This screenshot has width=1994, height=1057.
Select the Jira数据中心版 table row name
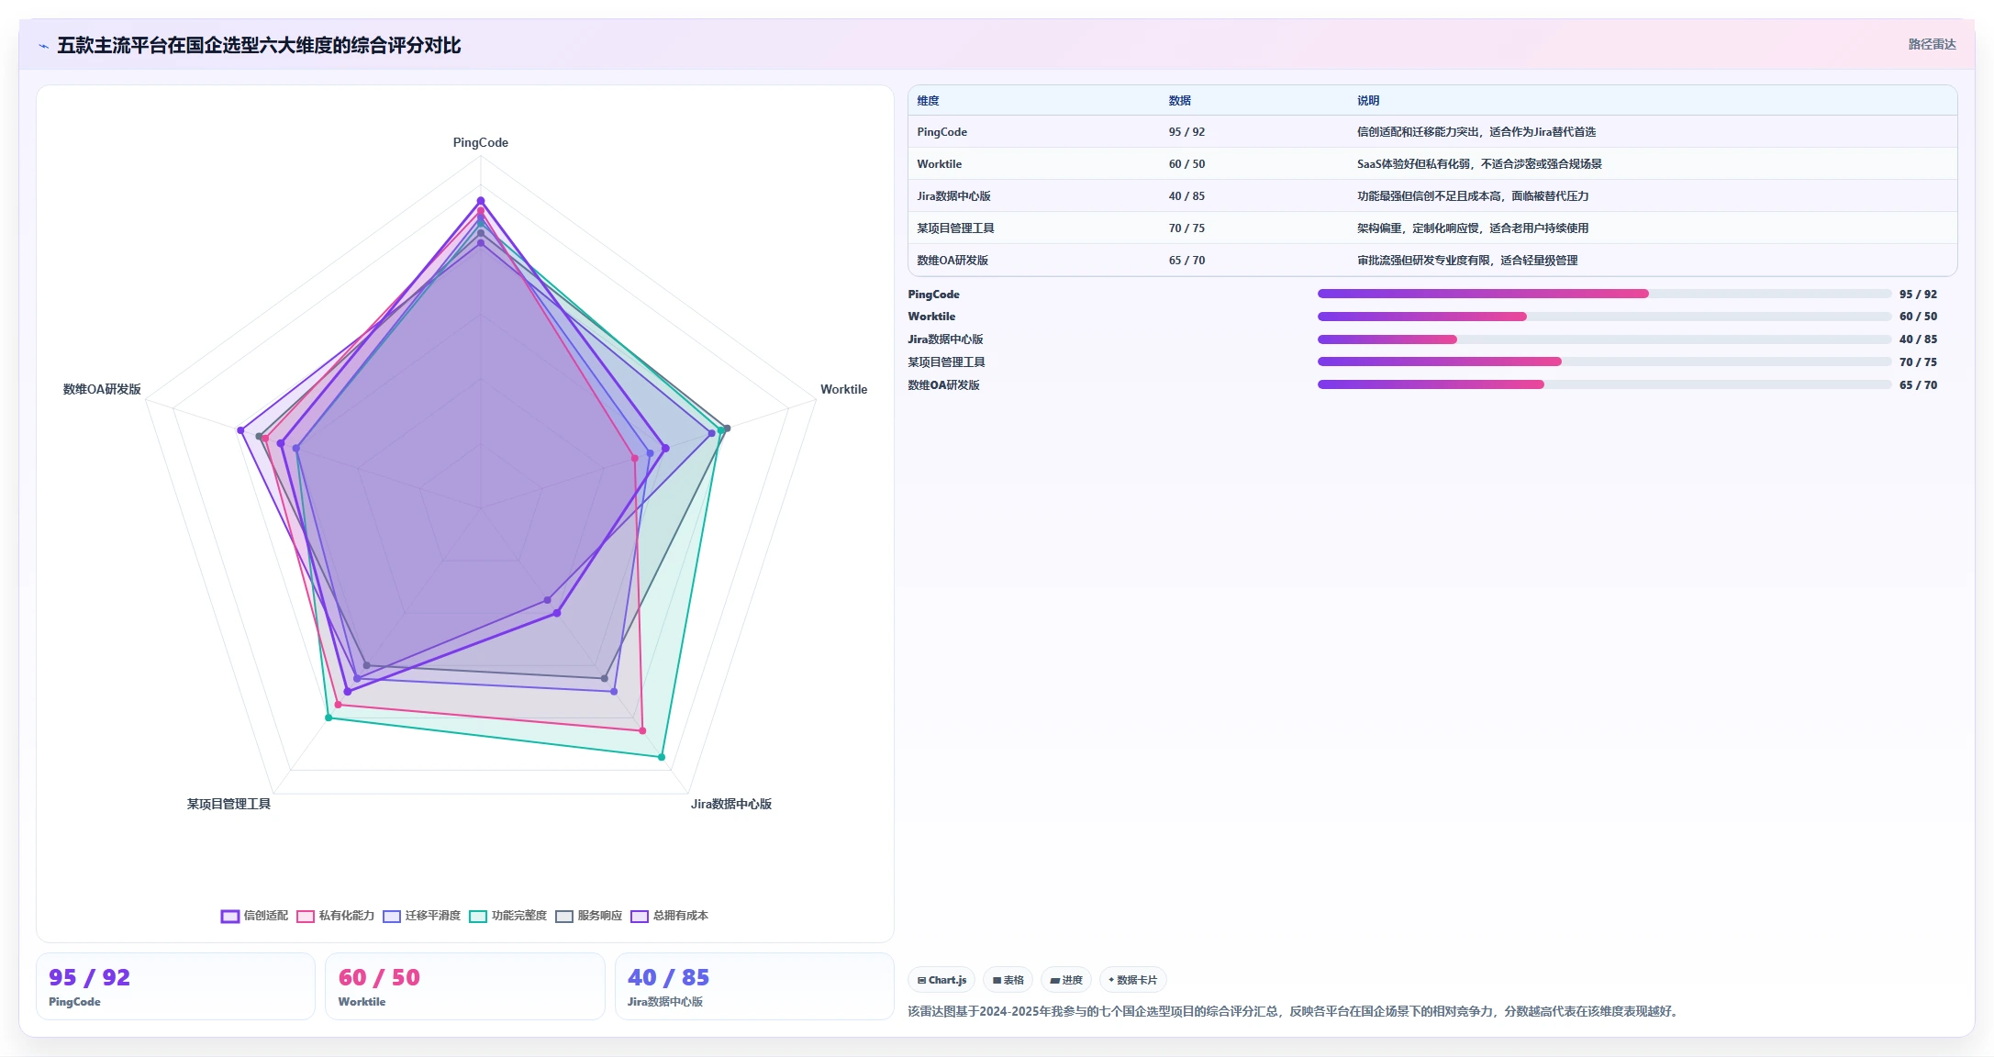point(953,196)
